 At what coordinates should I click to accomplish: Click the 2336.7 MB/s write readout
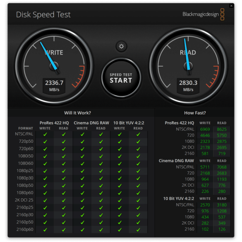[54, 86]
